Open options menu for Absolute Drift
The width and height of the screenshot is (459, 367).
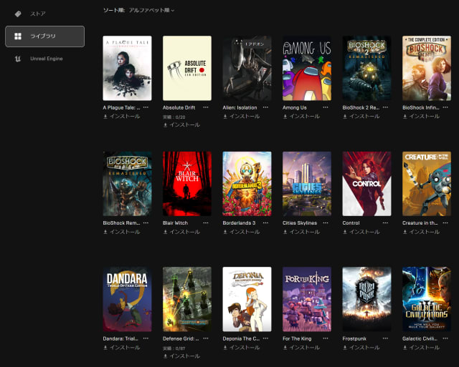tap(206, 107)
